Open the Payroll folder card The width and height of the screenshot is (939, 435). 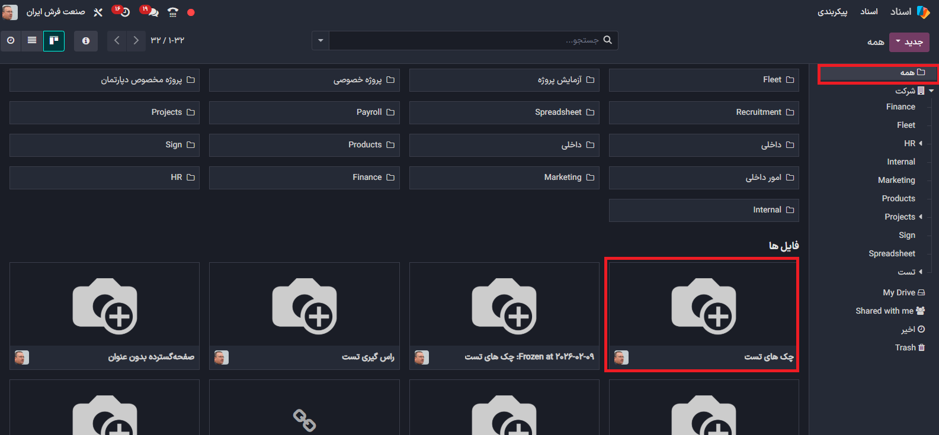pyautogui.click(x=305, y=112)
